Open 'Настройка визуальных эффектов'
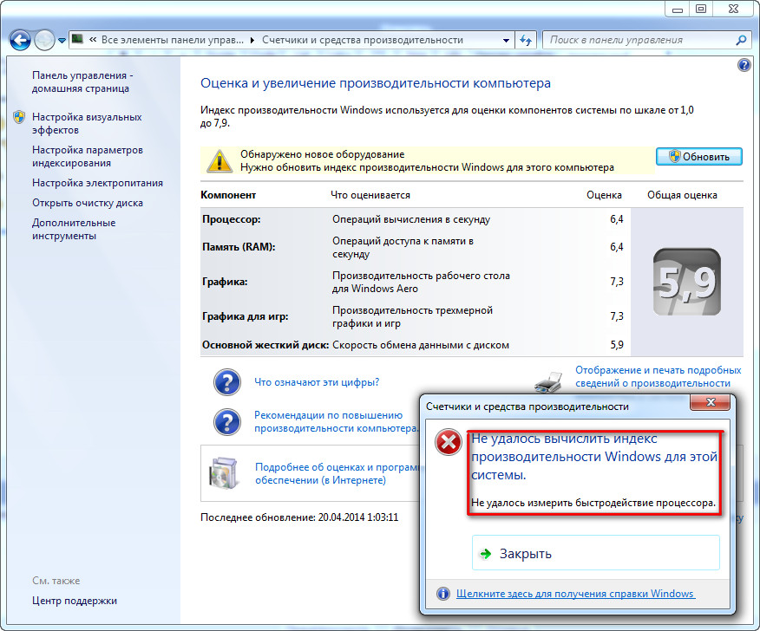The width and height of the screenshot is (760, 631). (x=87, y=123)
